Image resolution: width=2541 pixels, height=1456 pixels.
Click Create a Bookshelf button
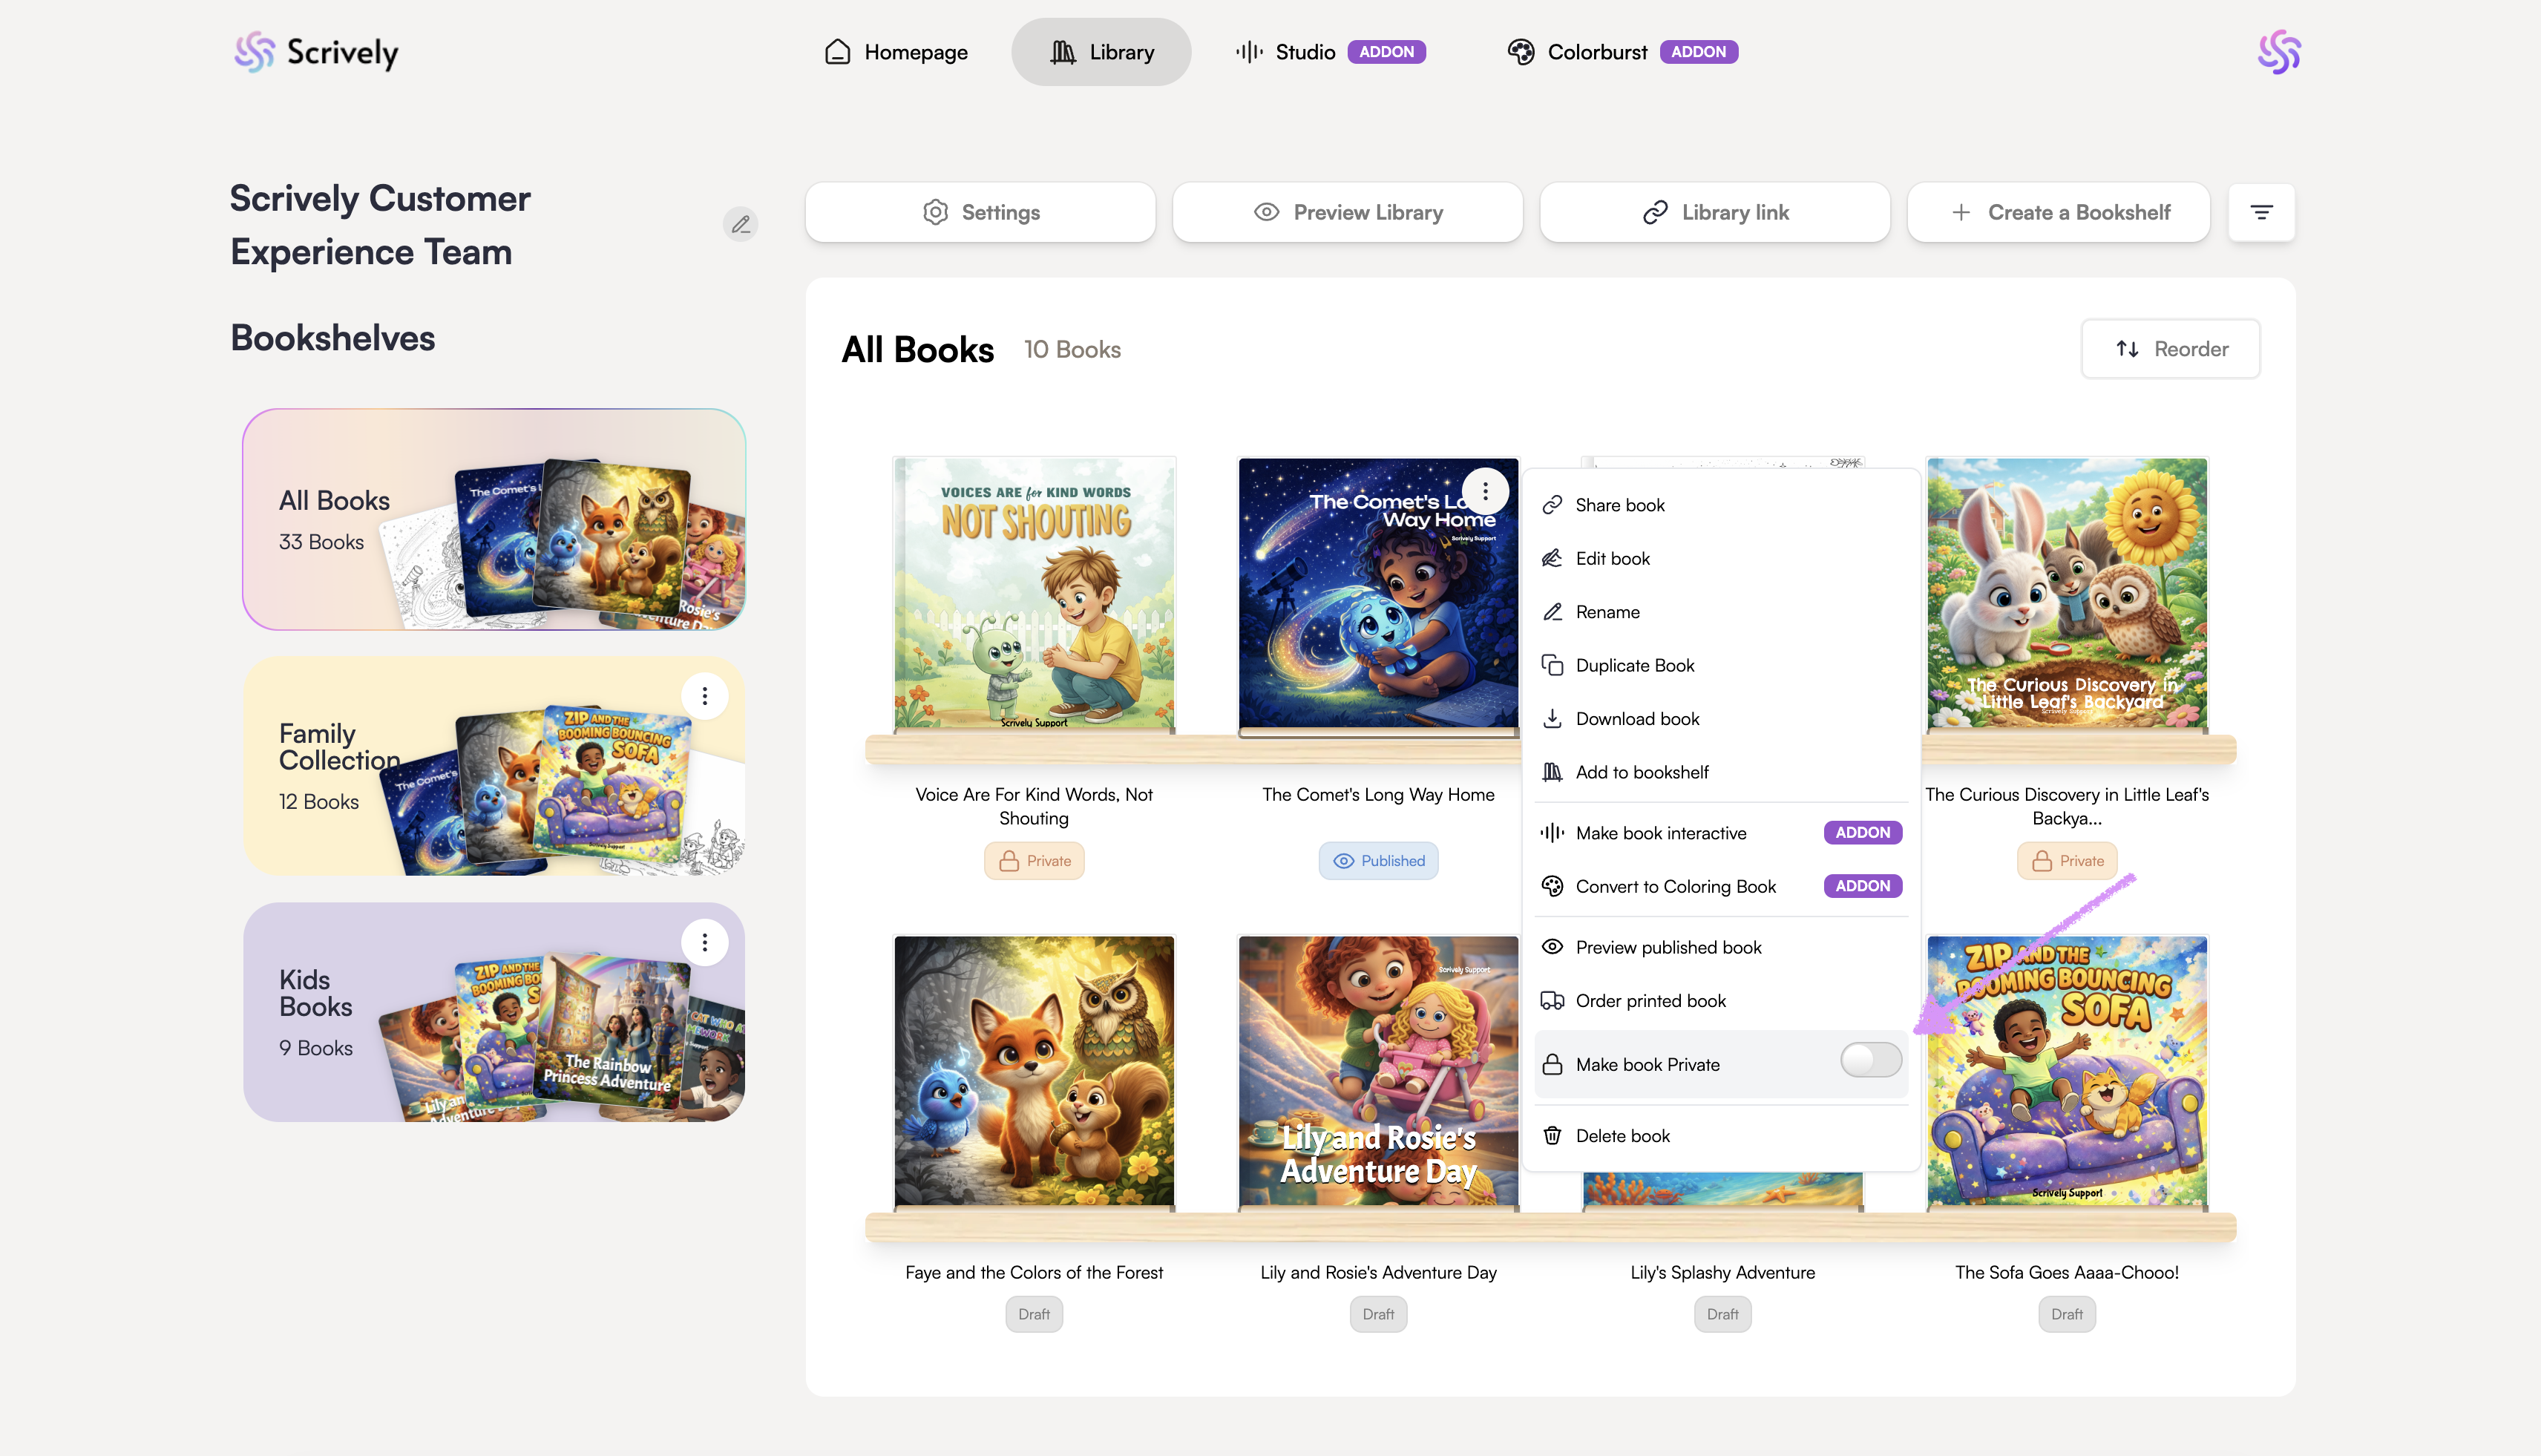(2058, 212)
